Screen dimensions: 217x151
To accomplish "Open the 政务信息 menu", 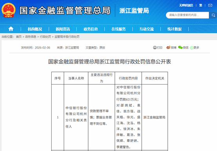I will click(x=90, y=29).
